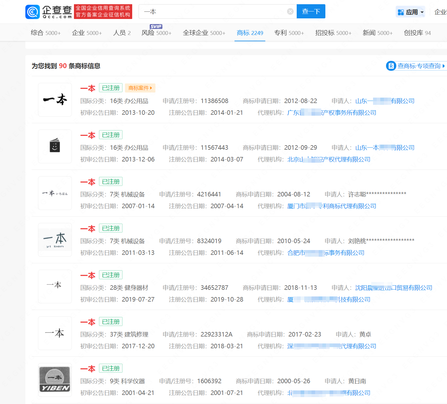Open the calligraphy 一本 trademark thumbnail
The image size is (447, 404).
tap(55, 100)
